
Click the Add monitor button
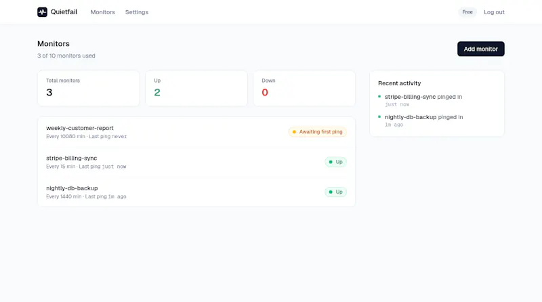[481, 49]
